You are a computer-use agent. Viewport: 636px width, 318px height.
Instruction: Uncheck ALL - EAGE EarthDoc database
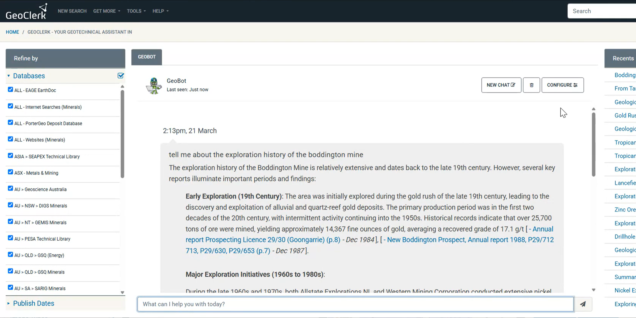click(x=10, y=90)
